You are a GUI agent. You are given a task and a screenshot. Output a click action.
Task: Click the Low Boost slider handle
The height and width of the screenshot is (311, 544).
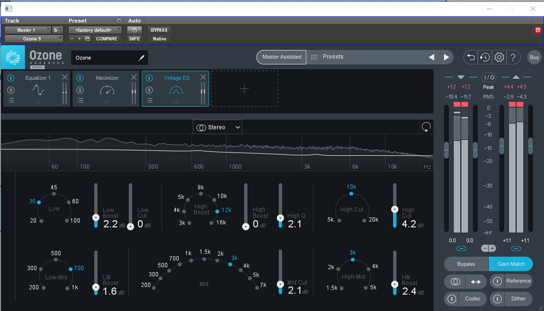96,218
